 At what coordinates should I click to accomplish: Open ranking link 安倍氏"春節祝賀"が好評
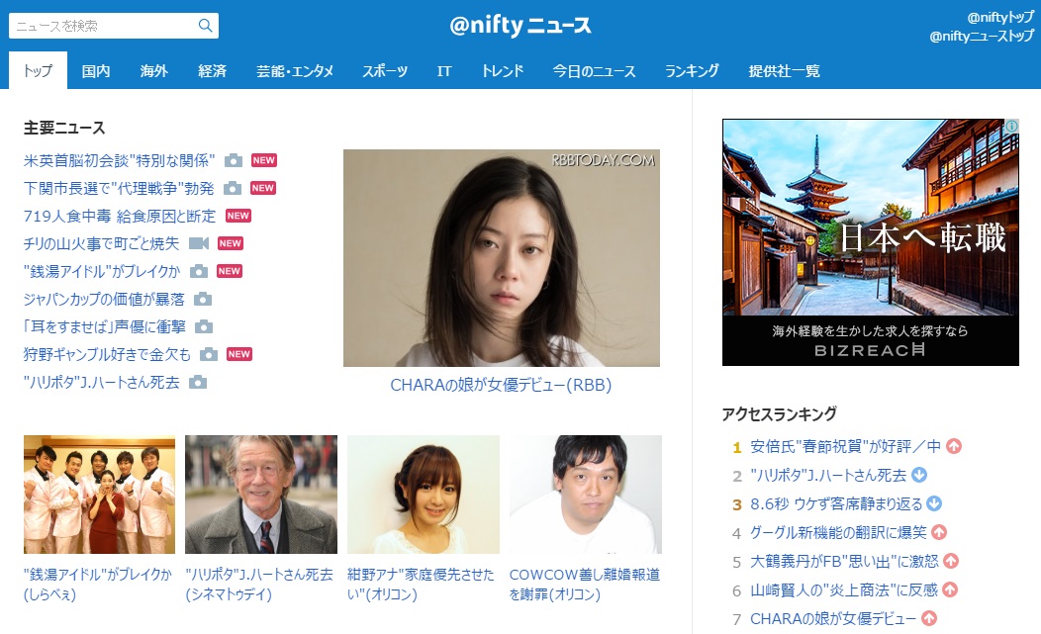(x=845, y=447)
